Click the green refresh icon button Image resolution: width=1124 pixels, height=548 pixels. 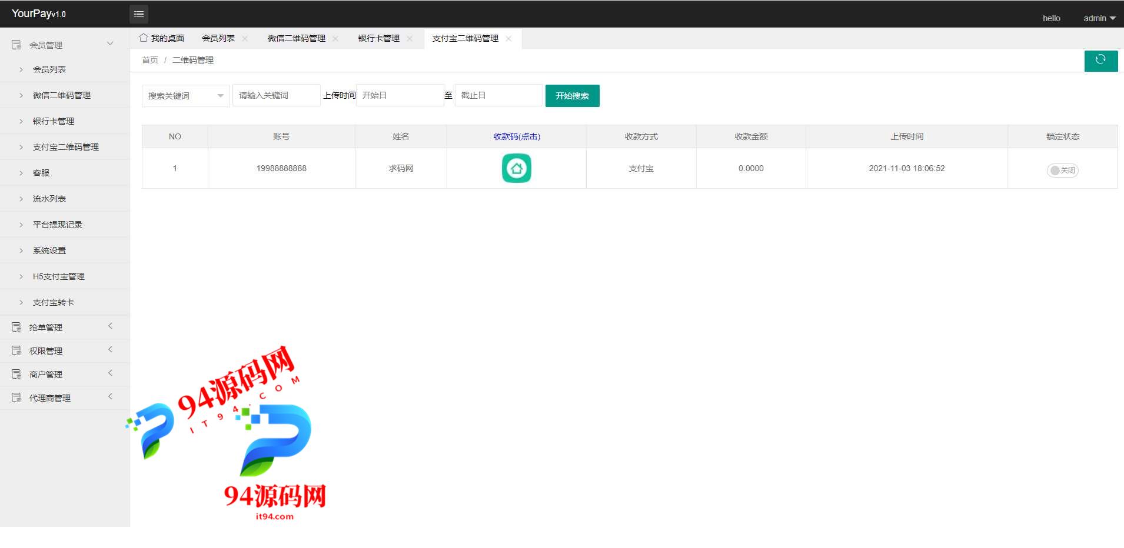pos(1100,61)
